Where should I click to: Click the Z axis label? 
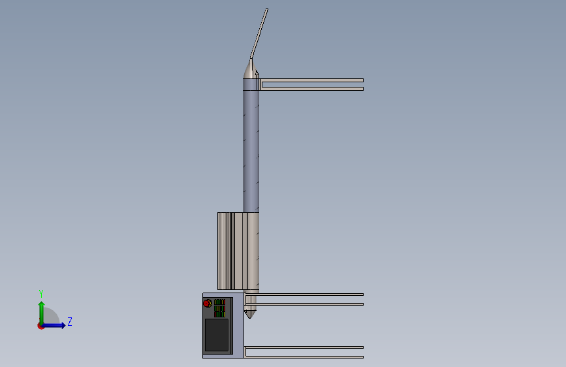[70, 321]
